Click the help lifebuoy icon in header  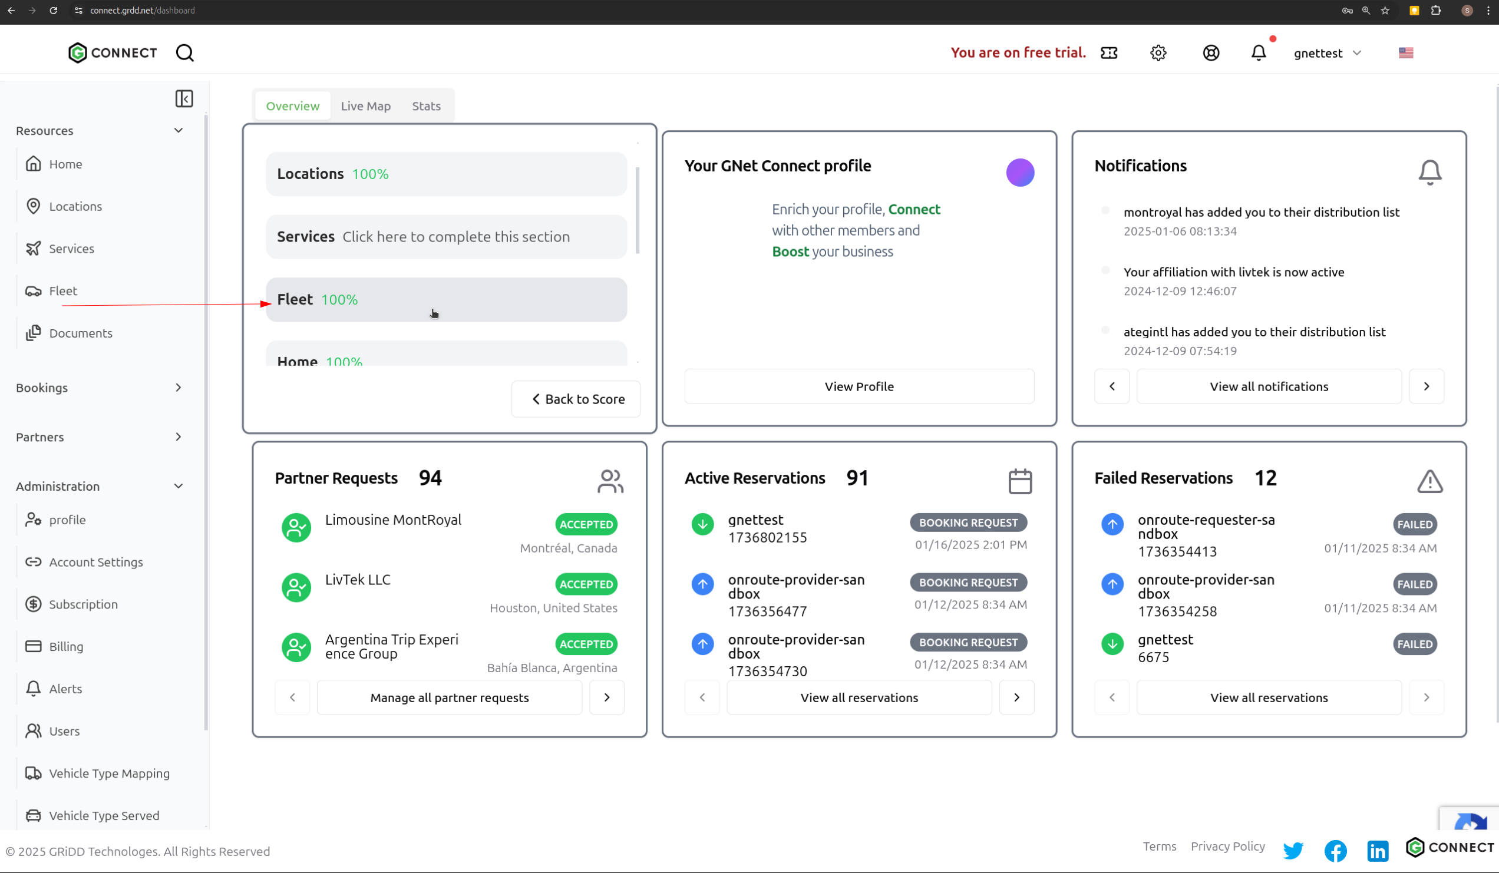[1210, 53]
